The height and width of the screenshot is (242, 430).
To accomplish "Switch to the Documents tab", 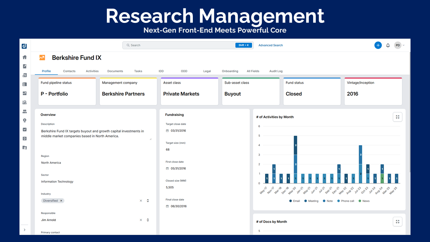I will pyautogui.click(x=115, y=71).
